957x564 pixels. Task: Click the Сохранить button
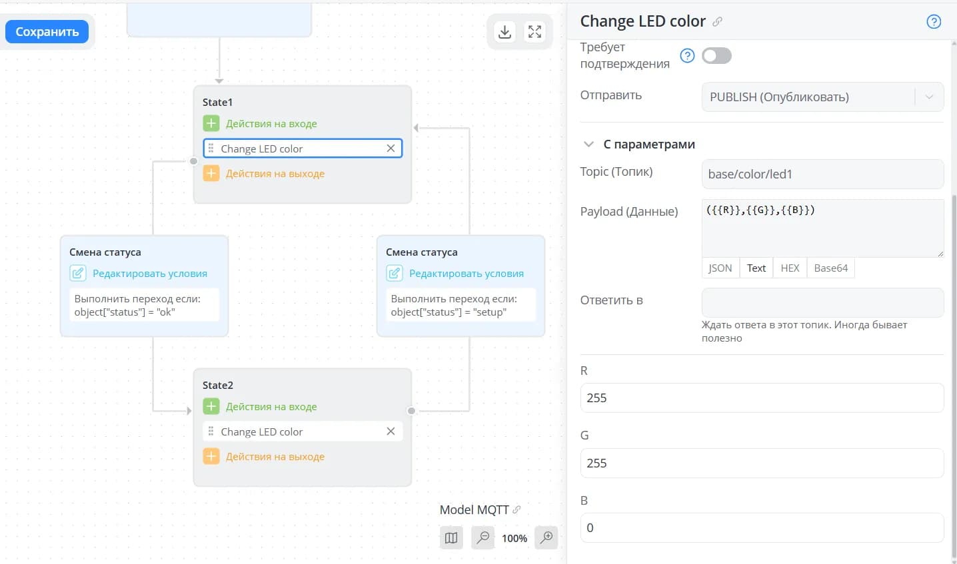coord(47,31)
